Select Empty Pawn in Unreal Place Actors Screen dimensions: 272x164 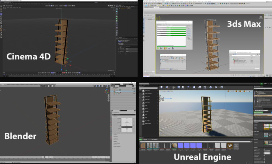coord(148,97)
